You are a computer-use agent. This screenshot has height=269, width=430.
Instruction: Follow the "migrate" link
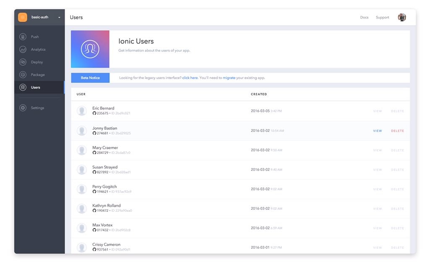coord(229,78)
